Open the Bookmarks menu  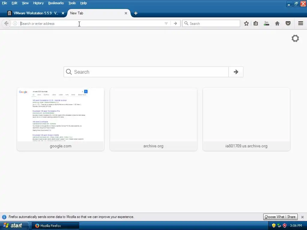(56, 3)
